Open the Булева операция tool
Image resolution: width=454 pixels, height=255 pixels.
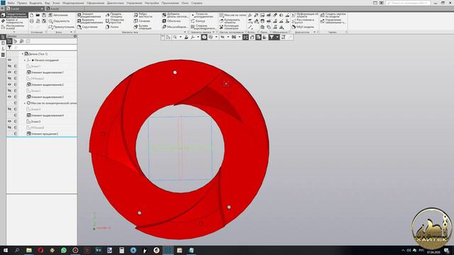143,27
